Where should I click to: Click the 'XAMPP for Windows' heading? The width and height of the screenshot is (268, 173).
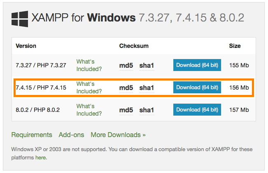84,18
